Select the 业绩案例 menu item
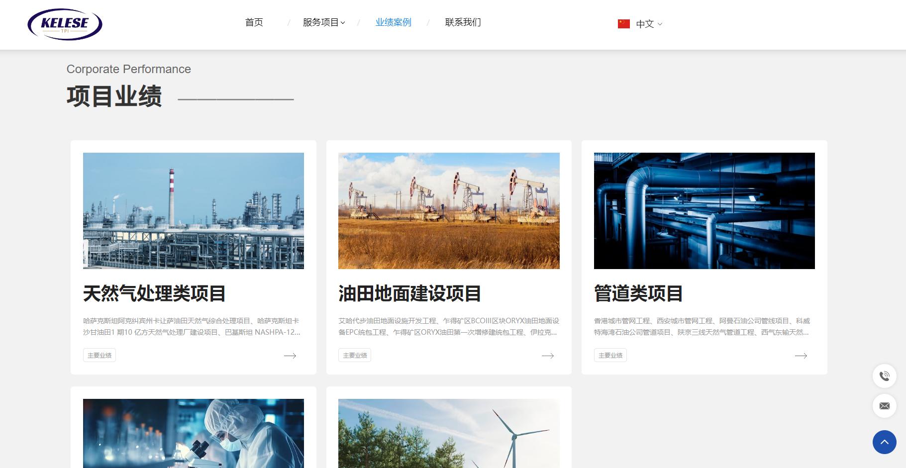906x468 pixels. [x=393, y=22]
